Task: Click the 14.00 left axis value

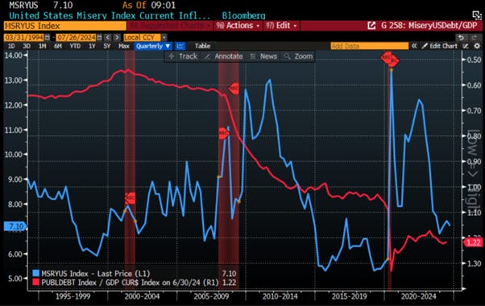Action: (14, 56)
